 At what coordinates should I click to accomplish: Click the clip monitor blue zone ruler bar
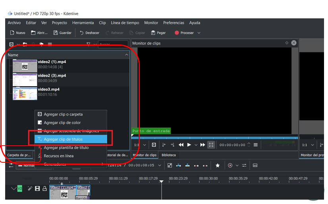214,138
